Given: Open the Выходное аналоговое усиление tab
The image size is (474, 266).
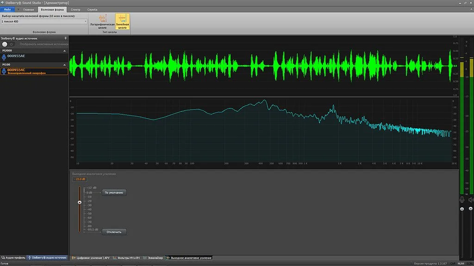Looking at the screenshot, I should tap(189, 258).
